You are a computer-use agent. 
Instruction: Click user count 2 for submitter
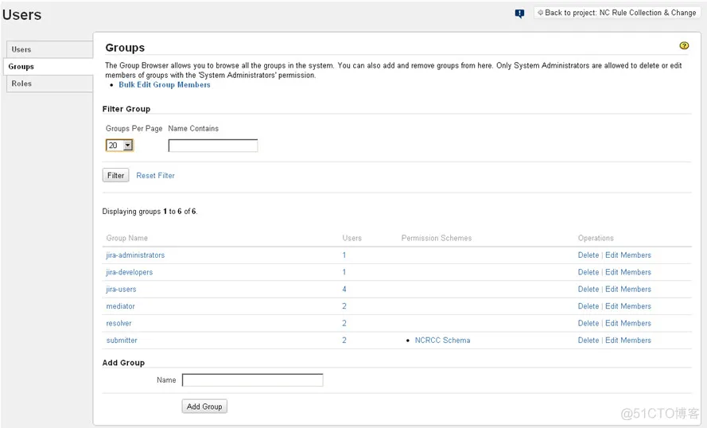(344, 340)
